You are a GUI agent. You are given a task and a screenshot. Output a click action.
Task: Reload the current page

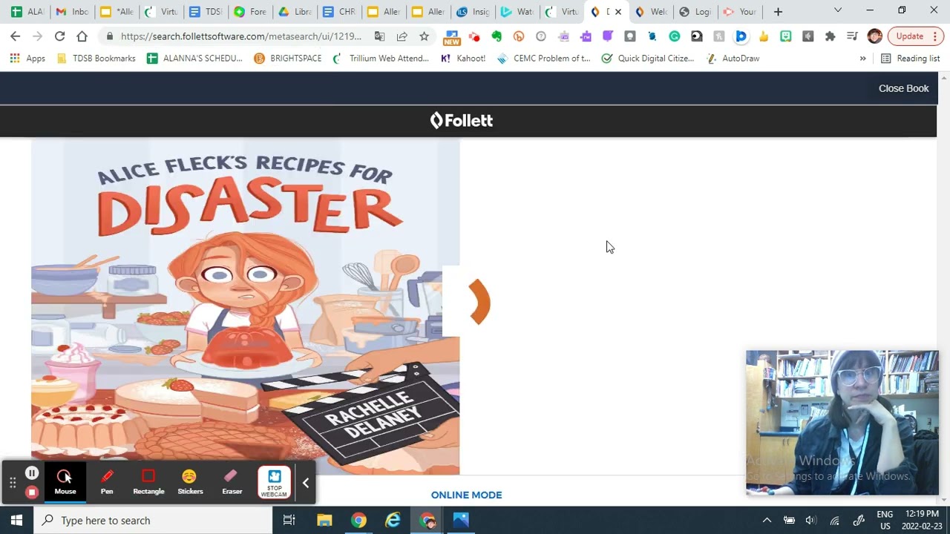point(59,36)
